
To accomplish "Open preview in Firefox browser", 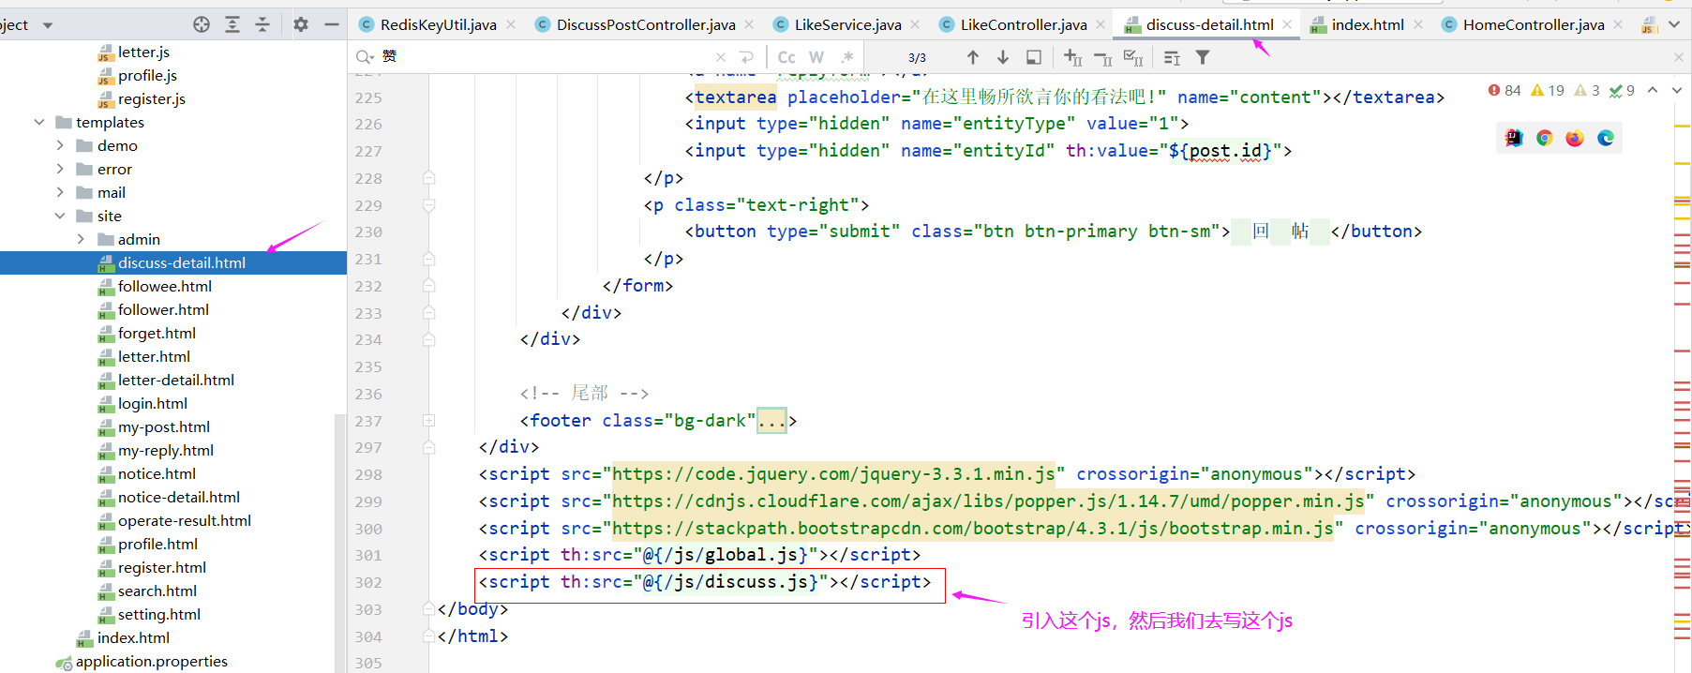I will coord(1575,138).
